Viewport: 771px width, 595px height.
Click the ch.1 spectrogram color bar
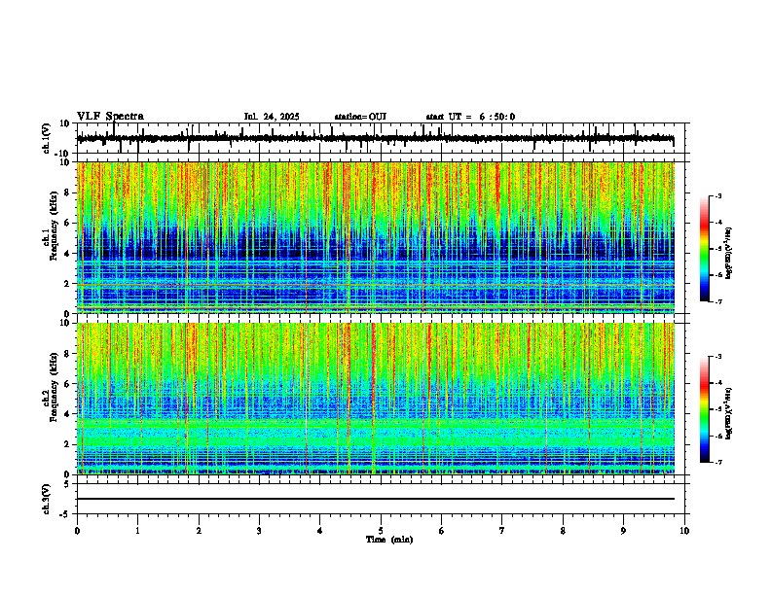point(705,249)
